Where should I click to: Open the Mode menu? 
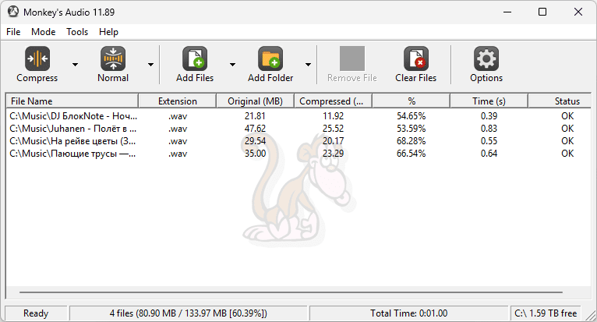pyautogui.click(x=44, y=32)
